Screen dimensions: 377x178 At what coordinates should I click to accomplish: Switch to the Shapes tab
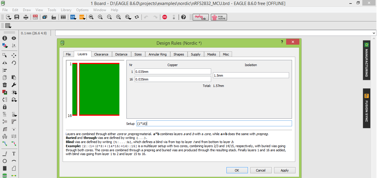click(179, 54)
